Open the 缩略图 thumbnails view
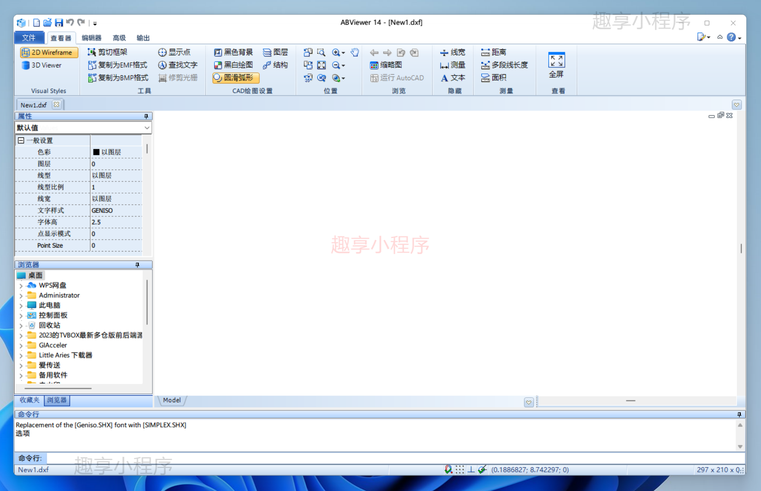 (386, 65)
